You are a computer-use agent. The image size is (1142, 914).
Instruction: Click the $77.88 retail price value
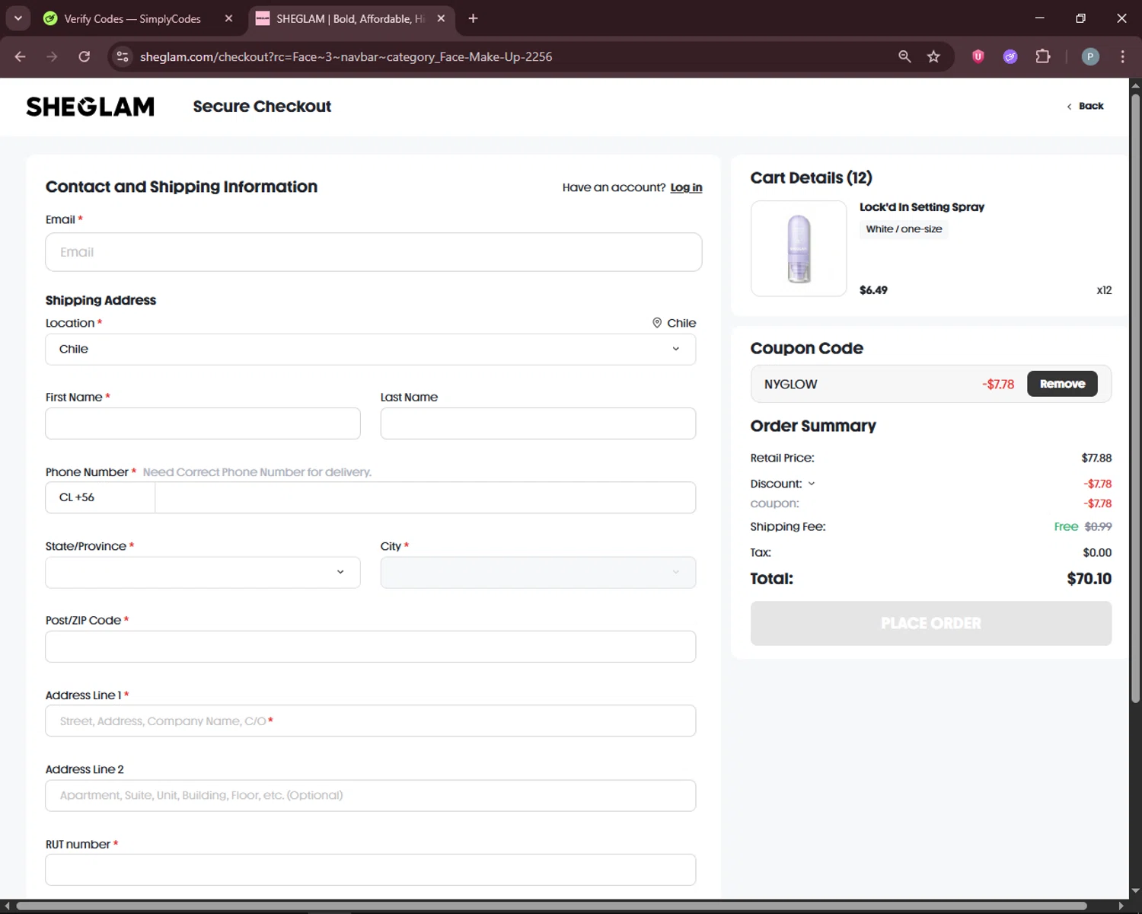point(1096,458)
